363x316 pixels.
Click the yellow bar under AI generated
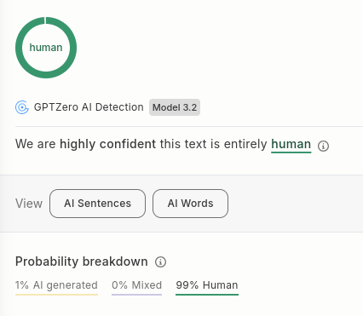[x=56, y=295]
